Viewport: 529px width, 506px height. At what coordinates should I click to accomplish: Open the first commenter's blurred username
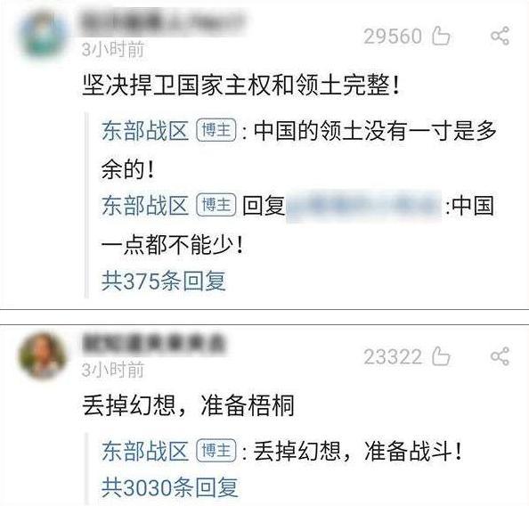coord(163,22)
